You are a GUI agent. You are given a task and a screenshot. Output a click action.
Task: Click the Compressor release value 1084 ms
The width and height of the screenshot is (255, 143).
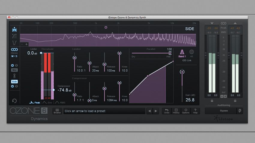coord(112,100)
